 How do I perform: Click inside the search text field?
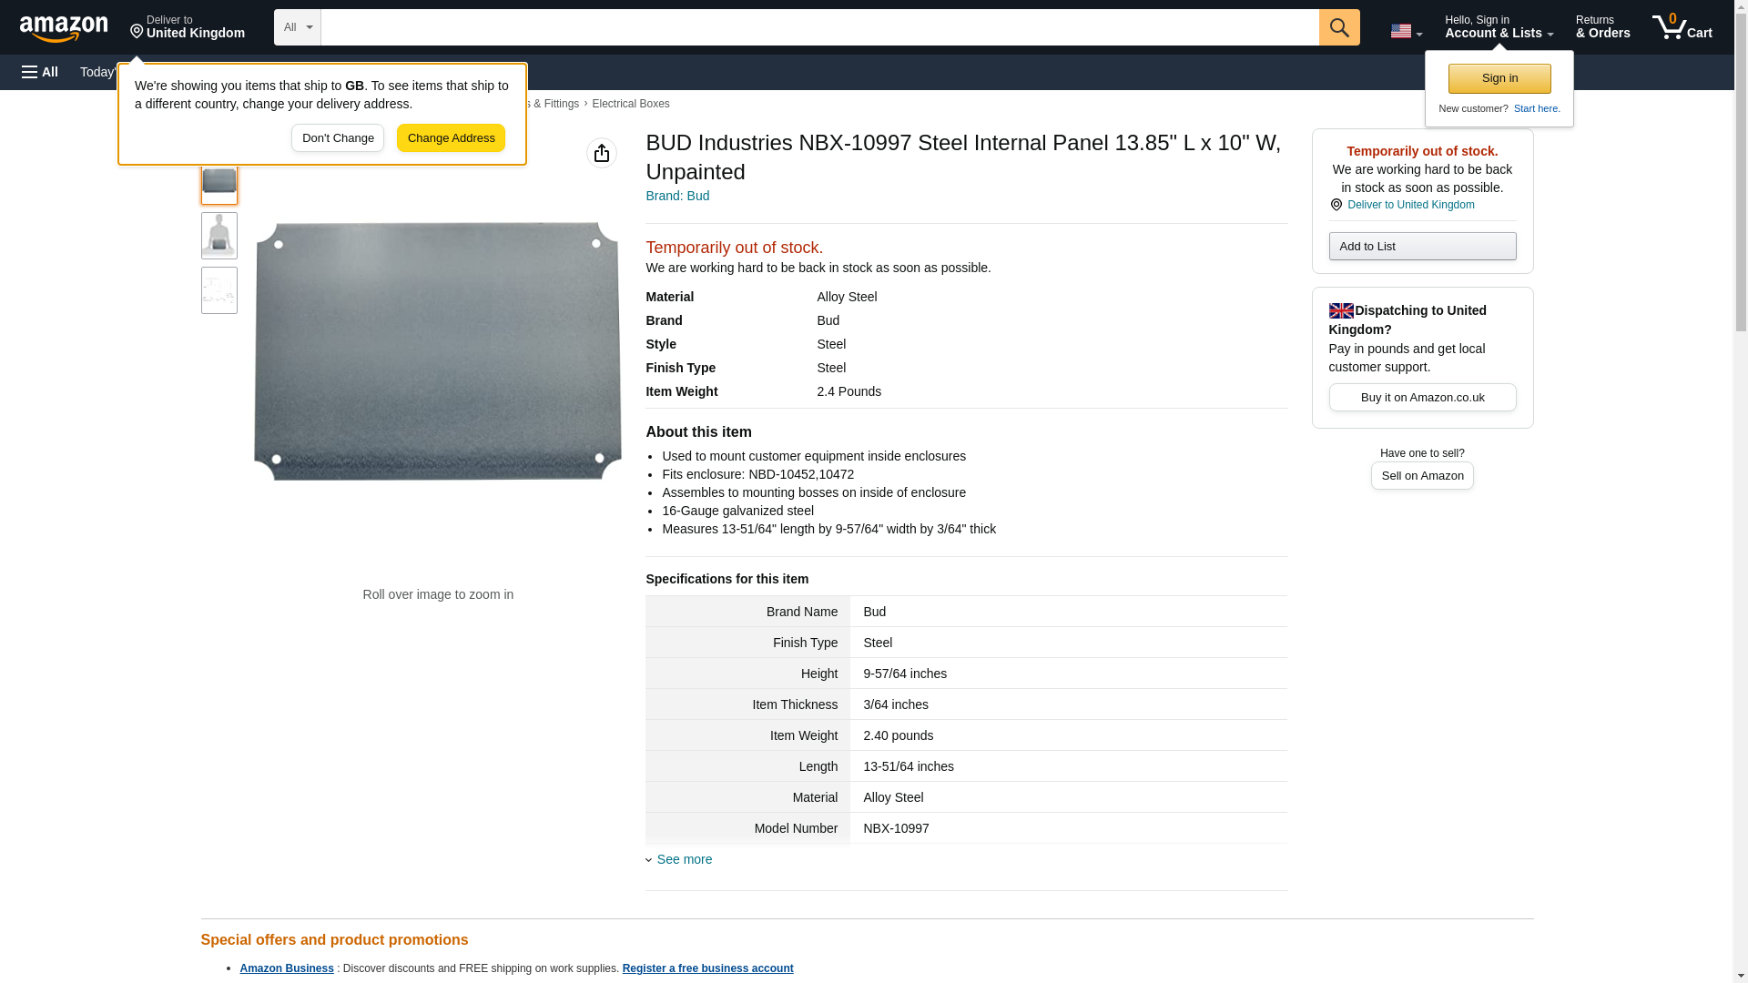(819, 27)
